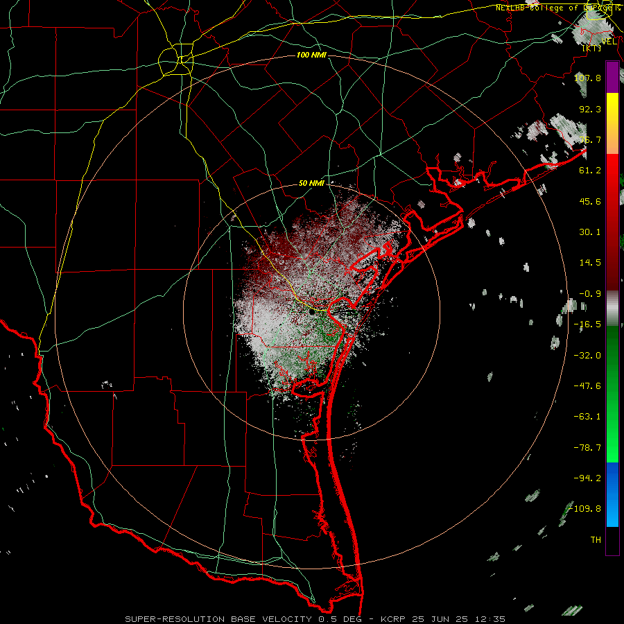Select the -47.6 velocity legend value
The height and width of the screenshot is (624, 624).
click(x=587, y=386)
